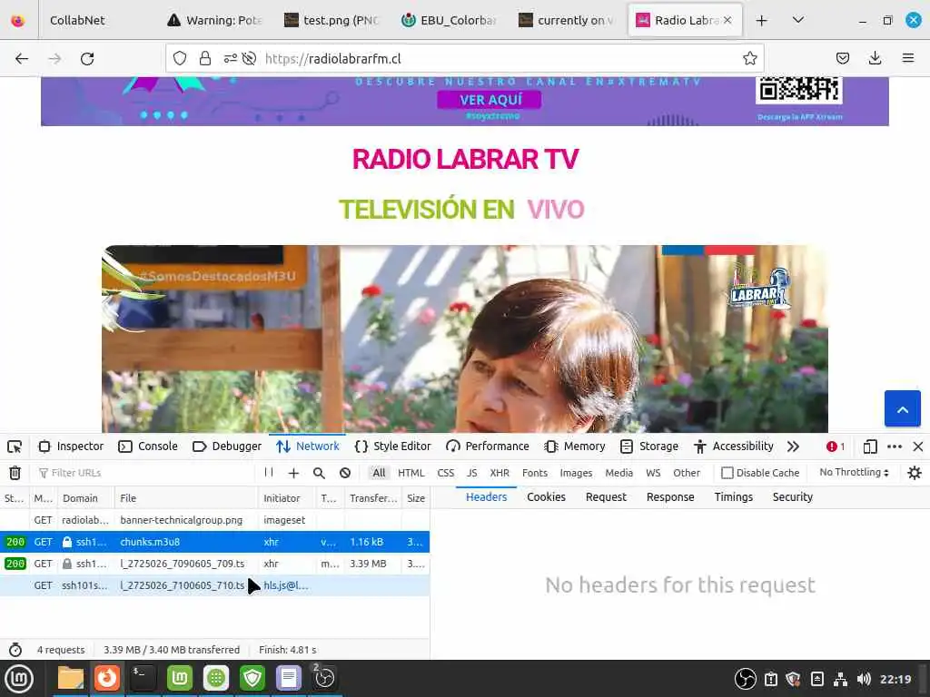This screenshot has height=697, width=930.
Task: Open the Storage tab
Action: [648, 447]
